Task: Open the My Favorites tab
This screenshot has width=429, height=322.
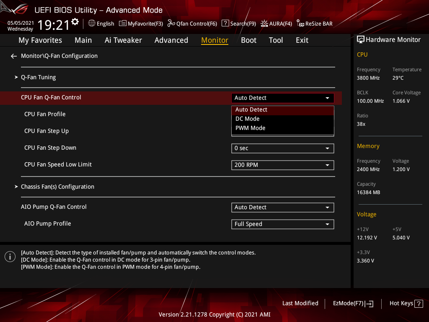Action: (40, 40)
